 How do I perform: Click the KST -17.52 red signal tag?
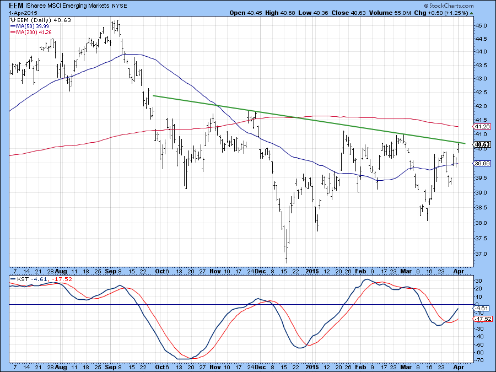click(483, 319)
